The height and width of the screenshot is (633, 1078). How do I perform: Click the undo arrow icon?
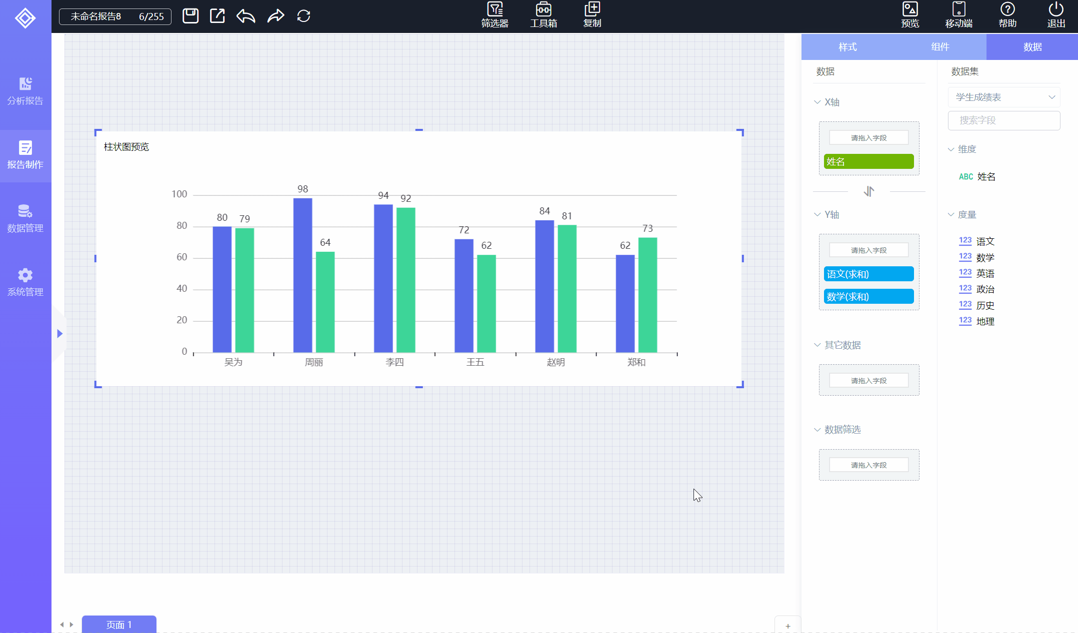click(246, 16)
